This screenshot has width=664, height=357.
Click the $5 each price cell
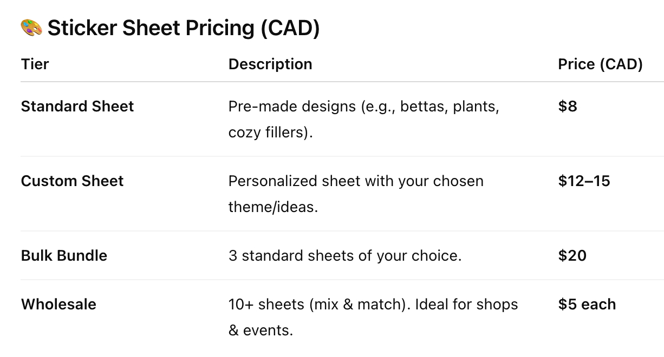pos(587,305)
